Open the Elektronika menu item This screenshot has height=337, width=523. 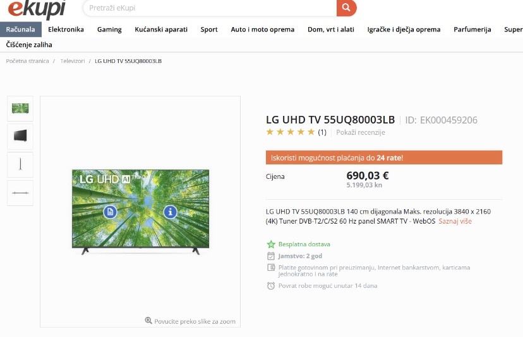[66, 29]
